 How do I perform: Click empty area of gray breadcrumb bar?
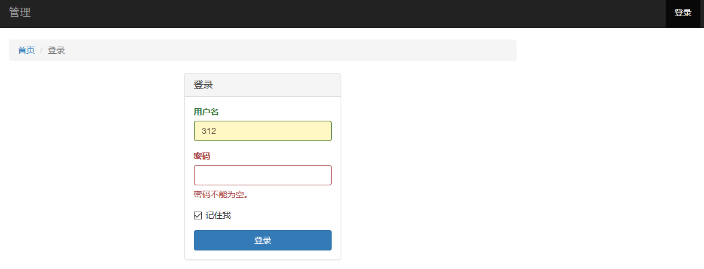tap(299, 50)
